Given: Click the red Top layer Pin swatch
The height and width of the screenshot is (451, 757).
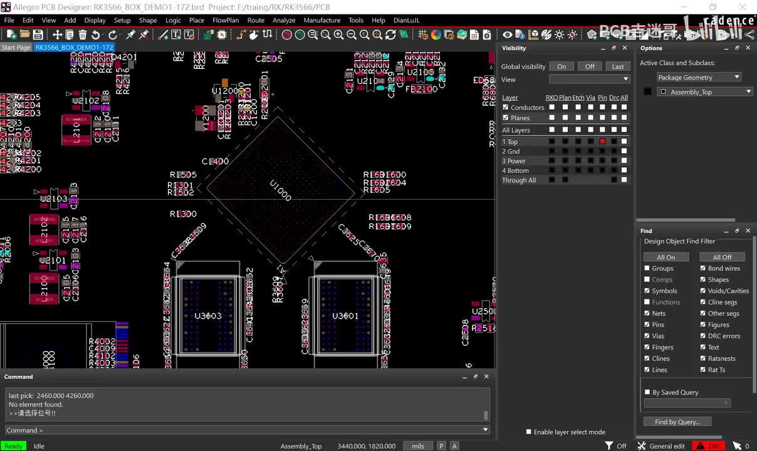Looking at the screenshot, I should (602, 142).
